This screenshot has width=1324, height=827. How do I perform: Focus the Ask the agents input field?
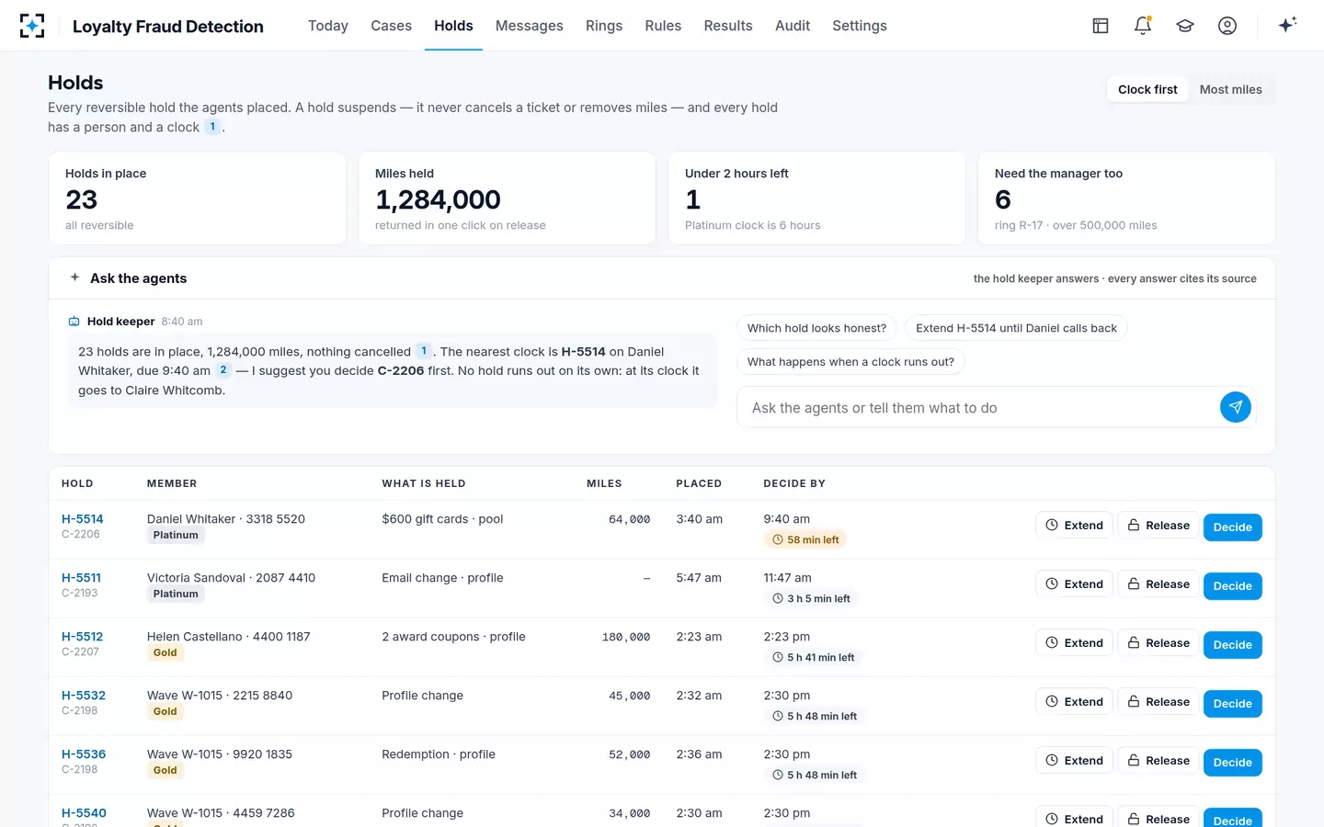(982, 408)
